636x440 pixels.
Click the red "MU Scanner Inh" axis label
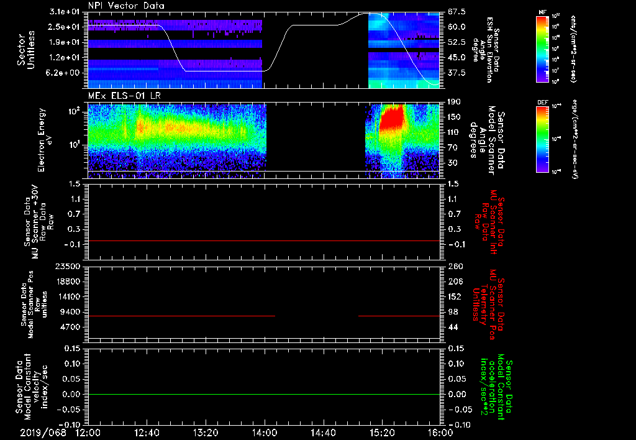(489, 221)
